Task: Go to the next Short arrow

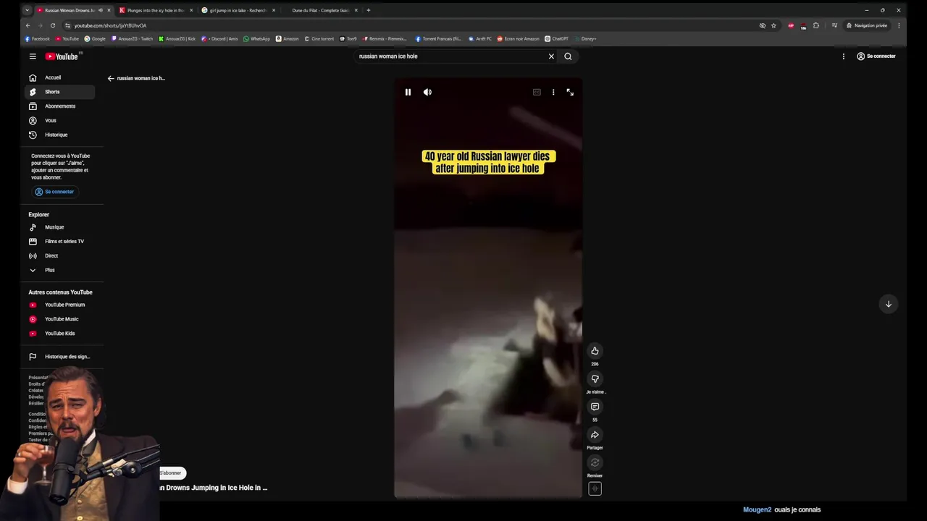Action: (x=889, y=304)
